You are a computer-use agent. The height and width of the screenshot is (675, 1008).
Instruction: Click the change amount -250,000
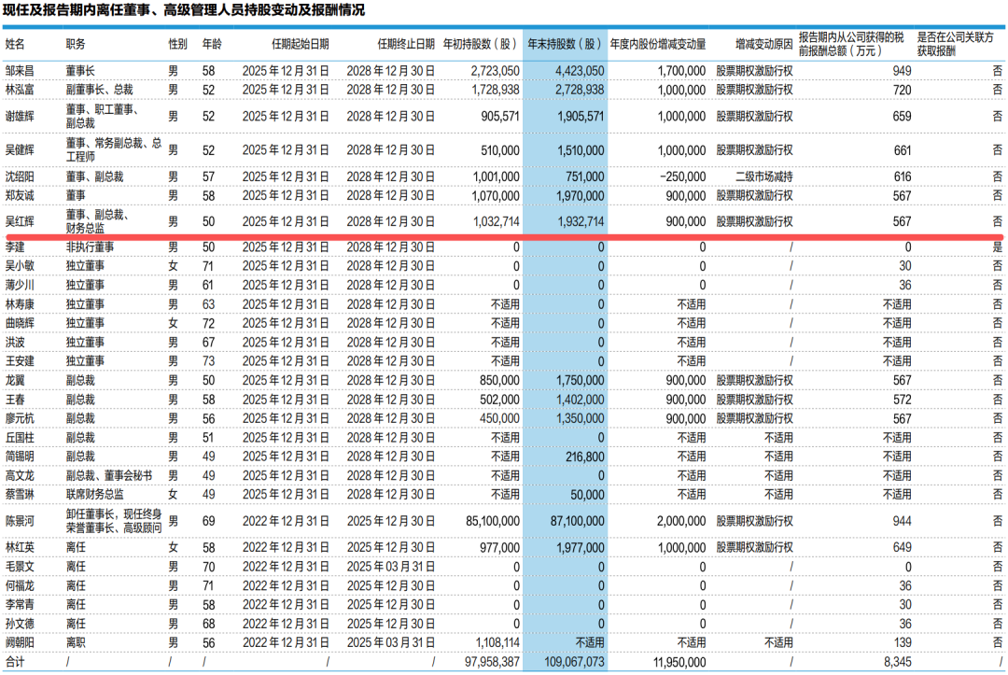tap(682, 176)
